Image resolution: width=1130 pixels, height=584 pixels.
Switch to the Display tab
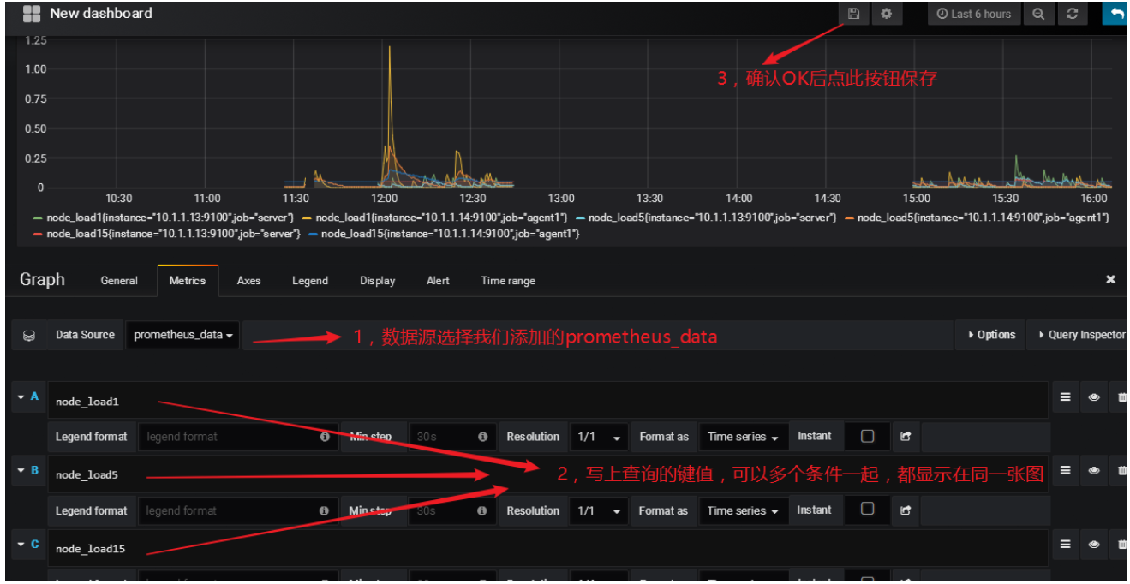tap(378, 281)
